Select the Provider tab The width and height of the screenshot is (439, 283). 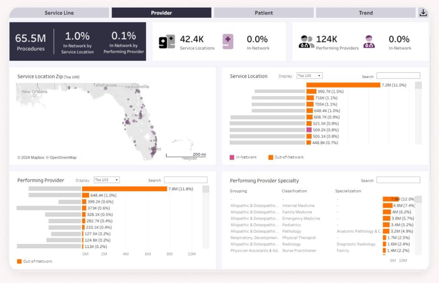tap(161, 13)
